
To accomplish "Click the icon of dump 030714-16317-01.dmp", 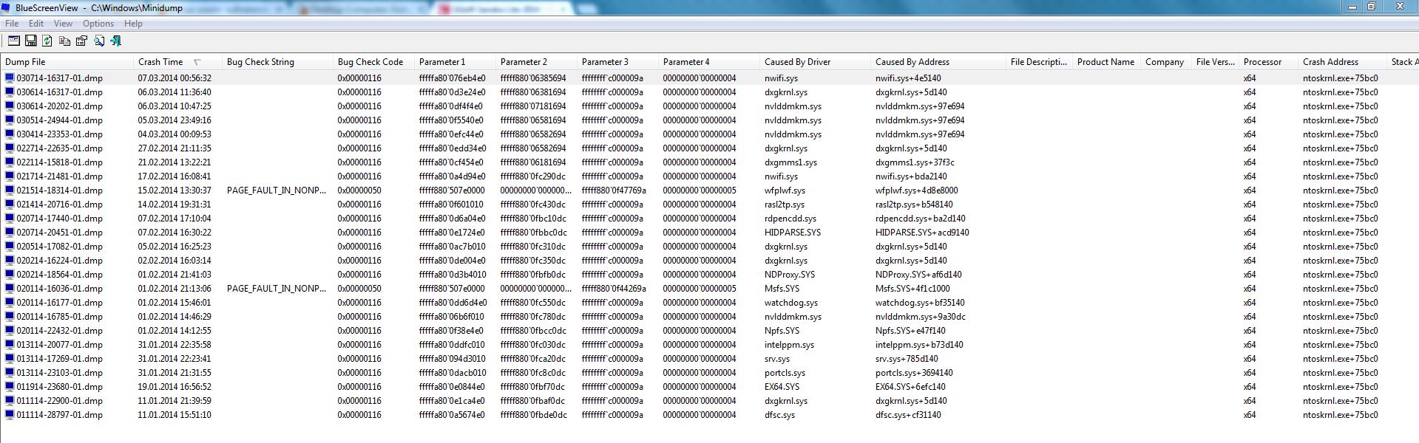I will pos(10,78).
